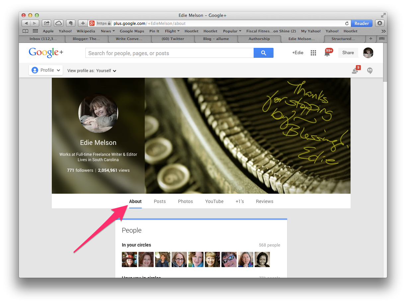
Task: Click the Google+ search input field
Action: pyautogui.click(x=170, y=53)
